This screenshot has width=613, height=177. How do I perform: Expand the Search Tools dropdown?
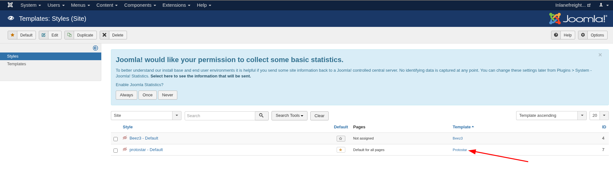tap(290, 116)
